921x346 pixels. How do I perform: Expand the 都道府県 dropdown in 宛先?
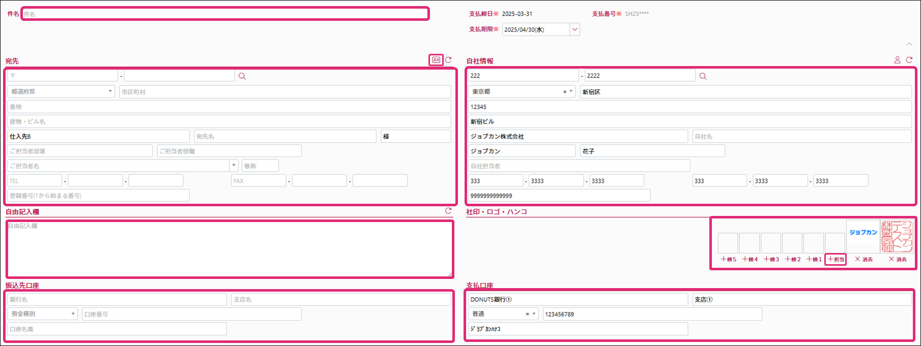pyautogui.click(x=110, y=91)
